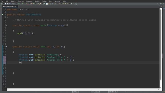Click the horizontal scrollbar left arrow
Viewport: 165px width, 93px height.
[8, 90]
